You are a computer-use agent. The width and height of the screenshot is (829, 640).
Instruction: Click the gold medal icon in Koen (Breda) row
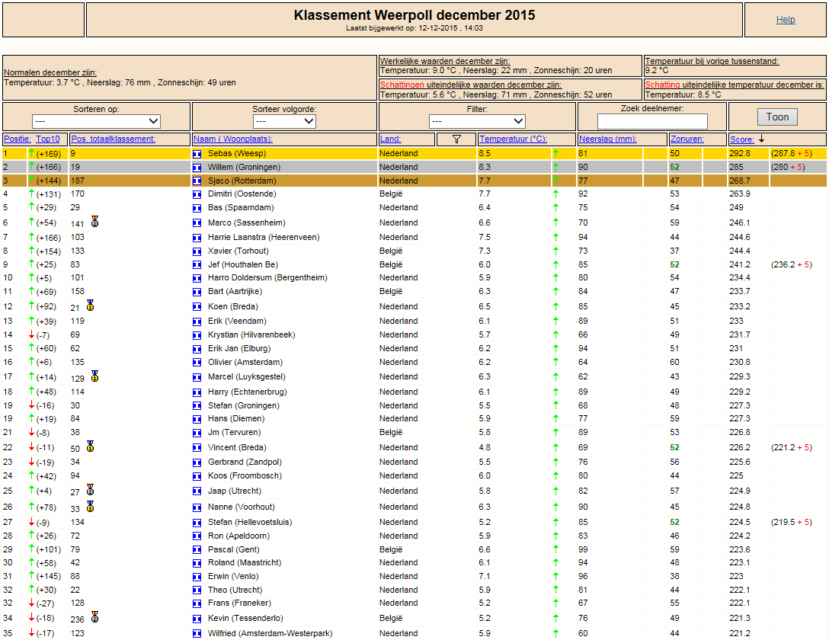click(x=91, y=306)
